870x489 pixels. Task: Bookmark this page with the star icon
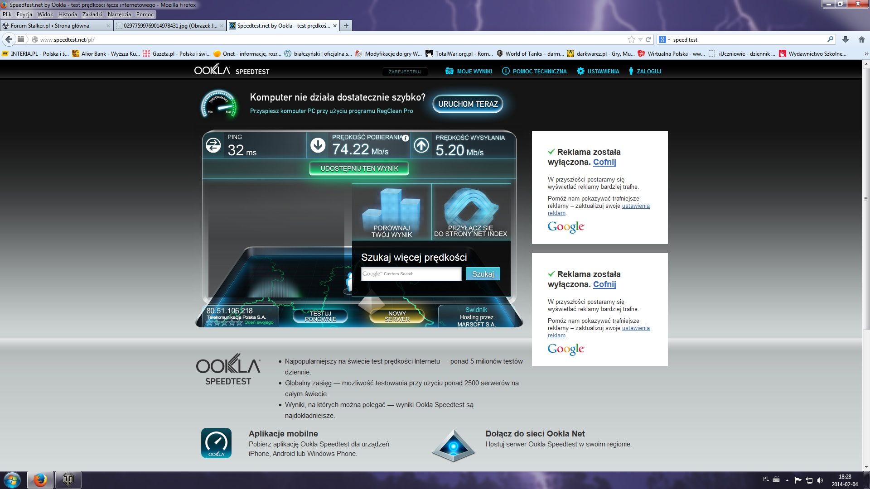coord(631,39)
